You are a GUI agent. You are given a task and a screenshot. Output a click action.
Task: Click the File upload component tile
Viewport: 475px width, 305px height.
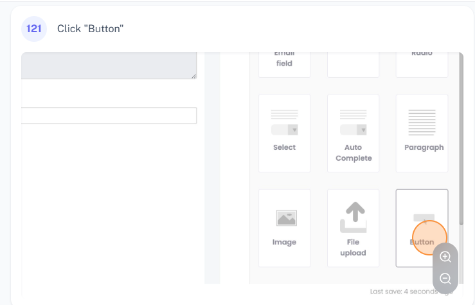pos(353,228)
